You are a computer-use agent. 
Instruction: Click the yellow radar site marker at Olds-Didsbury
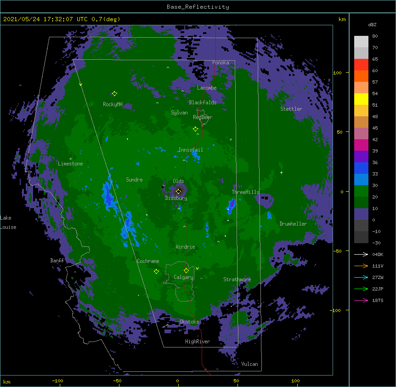(179, 192)
